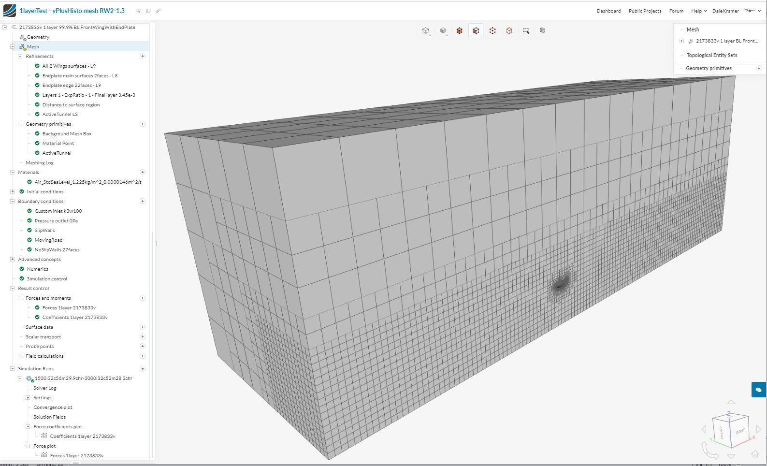
Task: Rotate view with left arrow by cube
Action: coord(704,429)
